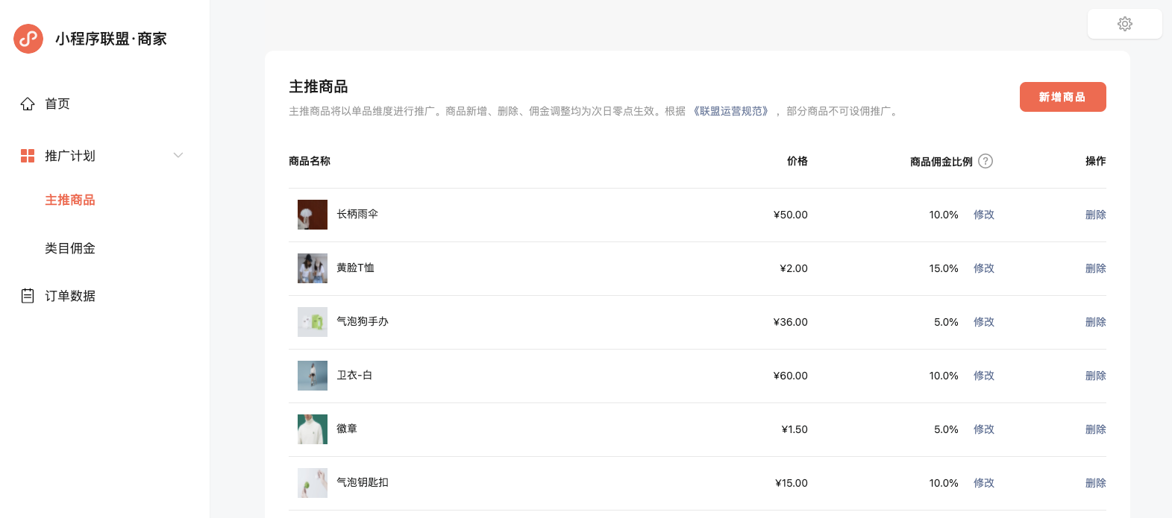Modify commission for 气泡狗手办

click(x=983, y=322)
